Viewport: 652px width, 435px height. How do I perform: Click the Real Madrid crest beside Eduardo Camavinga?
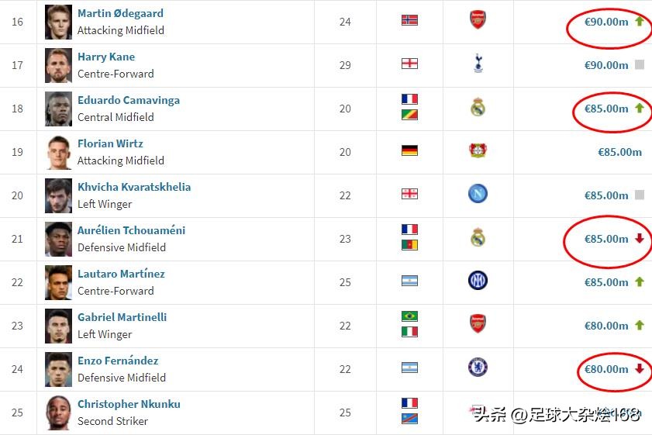click(478, 108)
